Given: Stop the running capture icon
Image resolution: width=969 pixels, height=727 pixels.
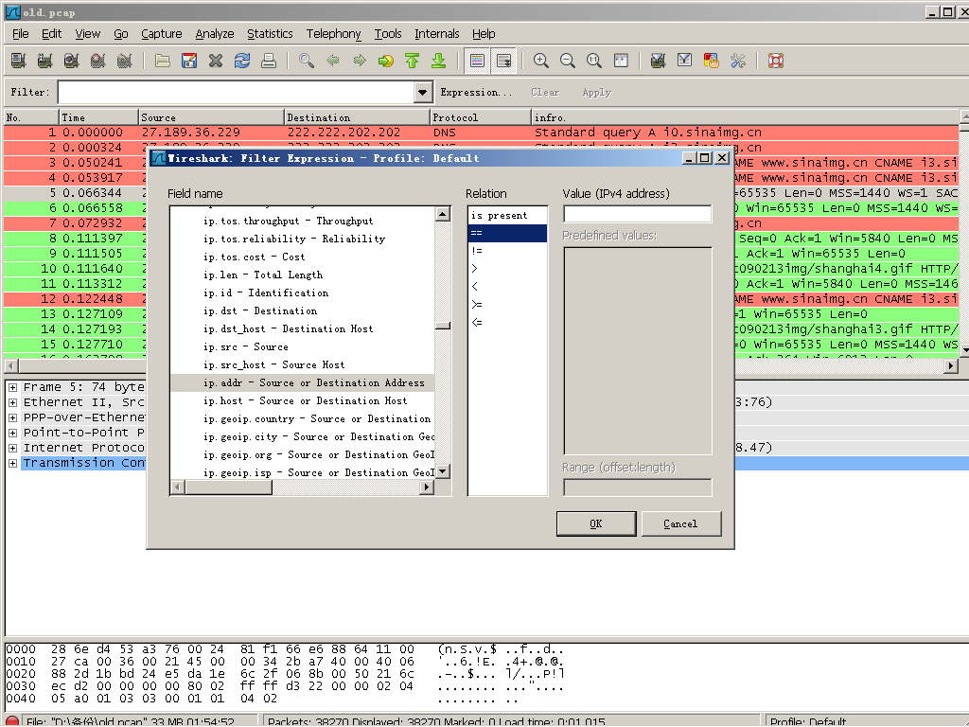Looking at the screenshot, I should pos(97,61).
